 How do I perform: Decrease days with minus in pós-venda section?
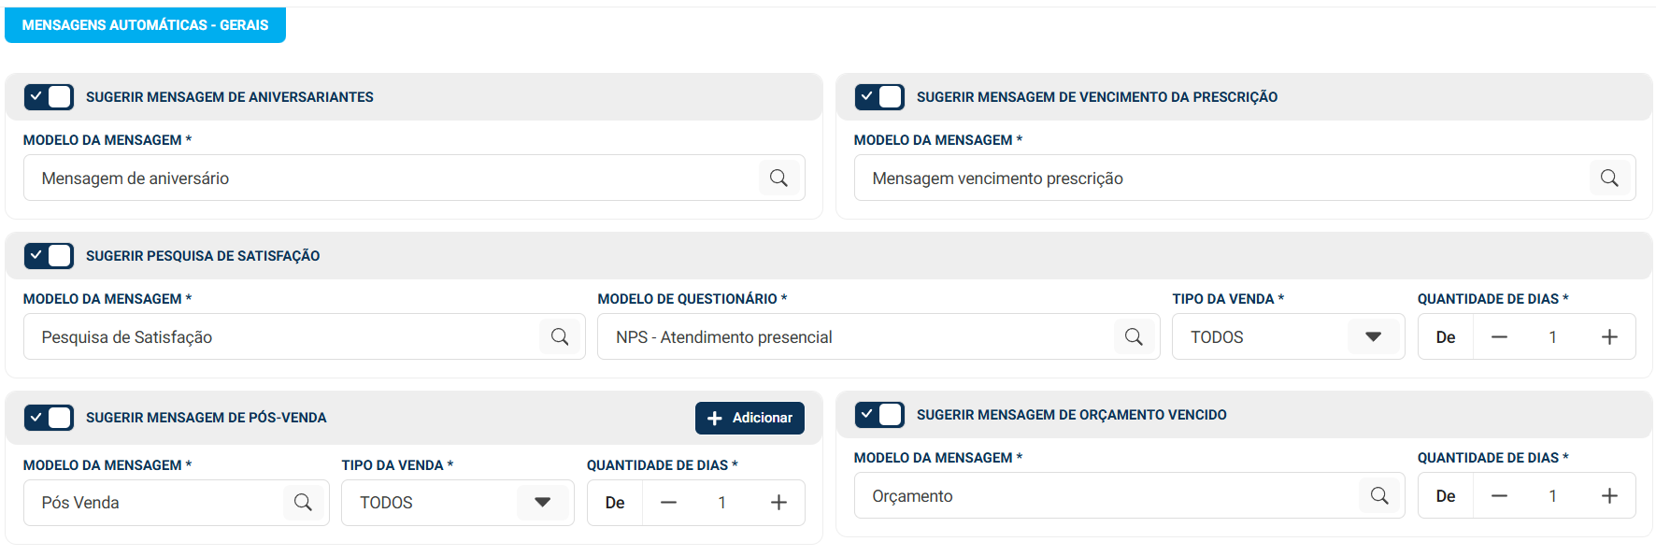[668, 503]
